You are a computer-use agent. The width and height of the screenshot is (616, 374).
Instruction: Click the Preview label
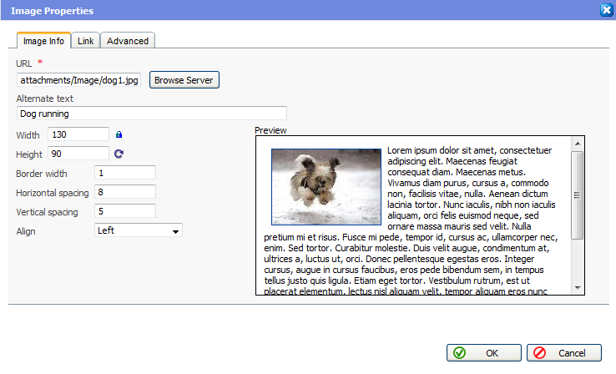click(270, 130)
